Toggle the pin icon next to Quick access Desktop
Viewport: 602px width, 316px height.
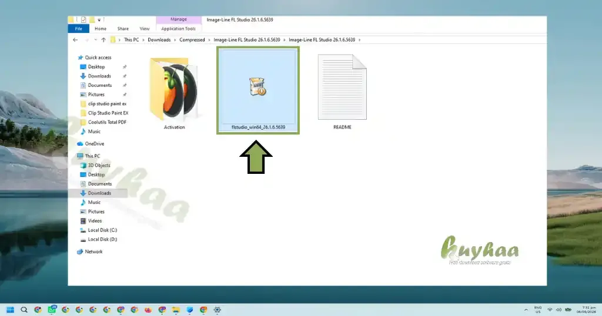125,67
